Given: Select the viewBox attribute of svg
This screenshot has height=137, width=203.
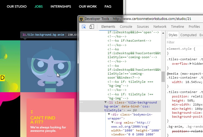Looking at the screenshot, I should pyautogui.click(x=133, y=134).
